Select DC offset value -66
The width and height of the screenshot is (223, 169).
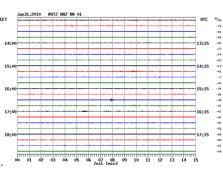(219, 140)
